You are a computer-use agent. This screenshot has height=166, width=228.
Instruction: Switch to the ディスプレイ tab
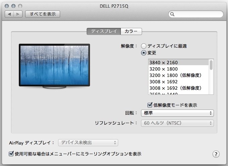(x=104, y=31)
